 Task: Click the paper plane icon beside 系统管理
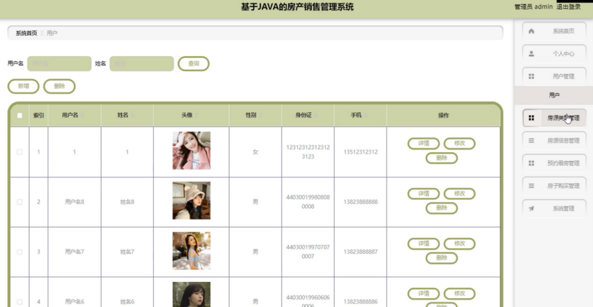(x=531, y=208)
